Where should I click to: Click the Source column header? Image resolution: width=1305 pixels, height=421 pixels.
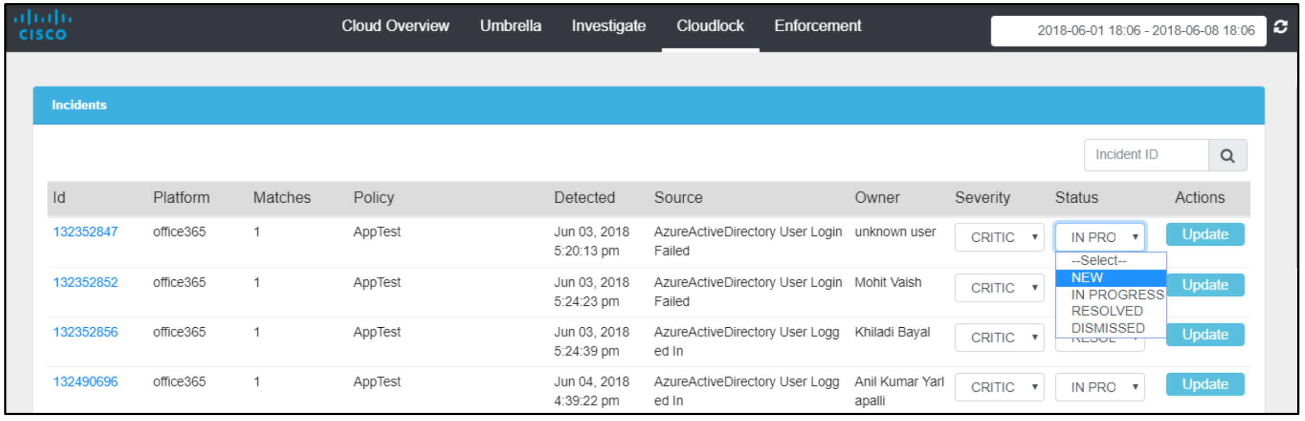pyautogui.click(x=678, y=197)
